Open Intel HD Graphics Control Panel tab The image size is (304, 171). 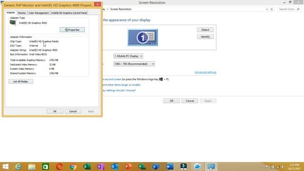pyautogui.click(x=69, y=13)
